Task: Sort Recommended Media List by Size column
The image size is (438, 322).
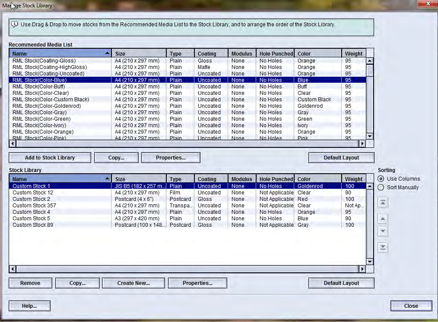Action: [139, 53]
